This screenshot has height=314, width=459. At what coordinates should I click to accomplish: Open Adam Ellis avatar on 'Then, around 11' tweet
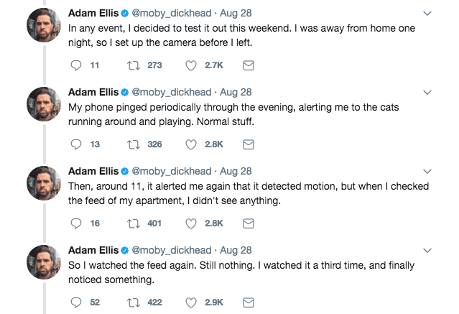point(44,183)
